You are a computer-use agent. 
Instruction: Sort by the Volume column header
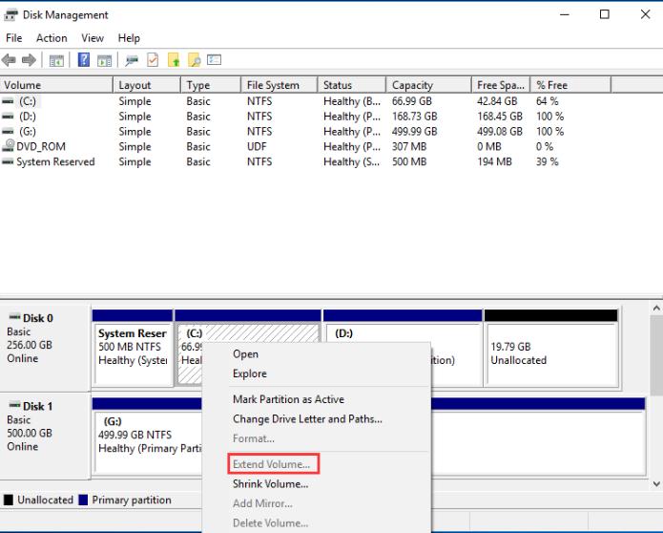pyautogui.click(x=56, y=85)
